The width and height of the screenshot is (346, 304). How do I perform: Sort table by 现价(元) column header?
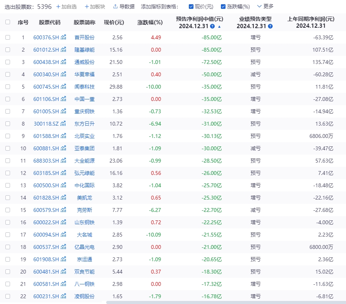pos(114,22)
